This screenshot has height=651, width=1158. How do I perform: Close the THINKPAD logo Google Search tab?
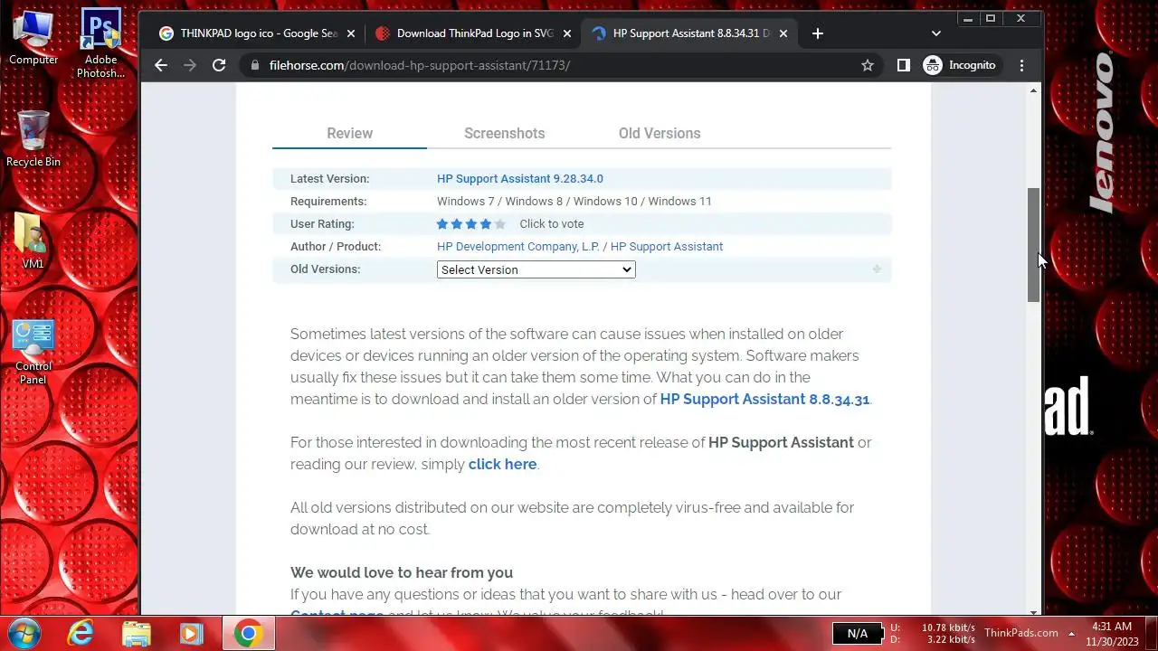click(351, 33)
